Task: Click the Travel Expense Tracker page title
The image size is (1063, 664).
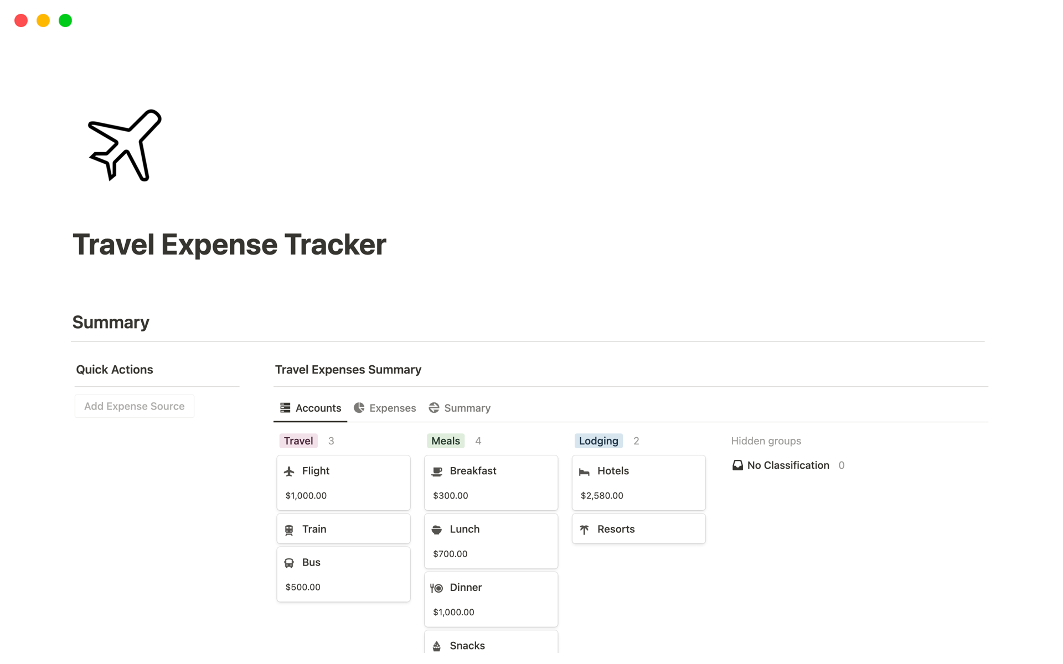Action: point(229,245)
